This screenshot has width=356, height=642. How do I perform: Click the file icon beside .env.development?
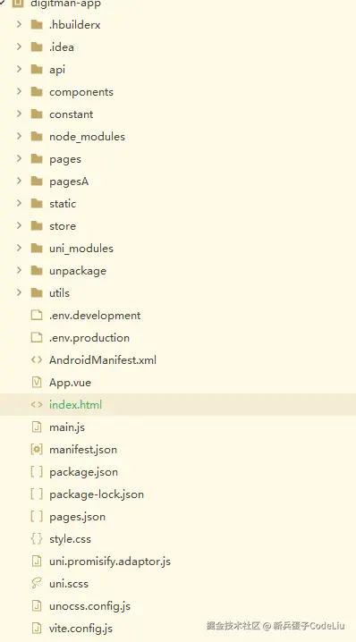(x=37, y=315)
